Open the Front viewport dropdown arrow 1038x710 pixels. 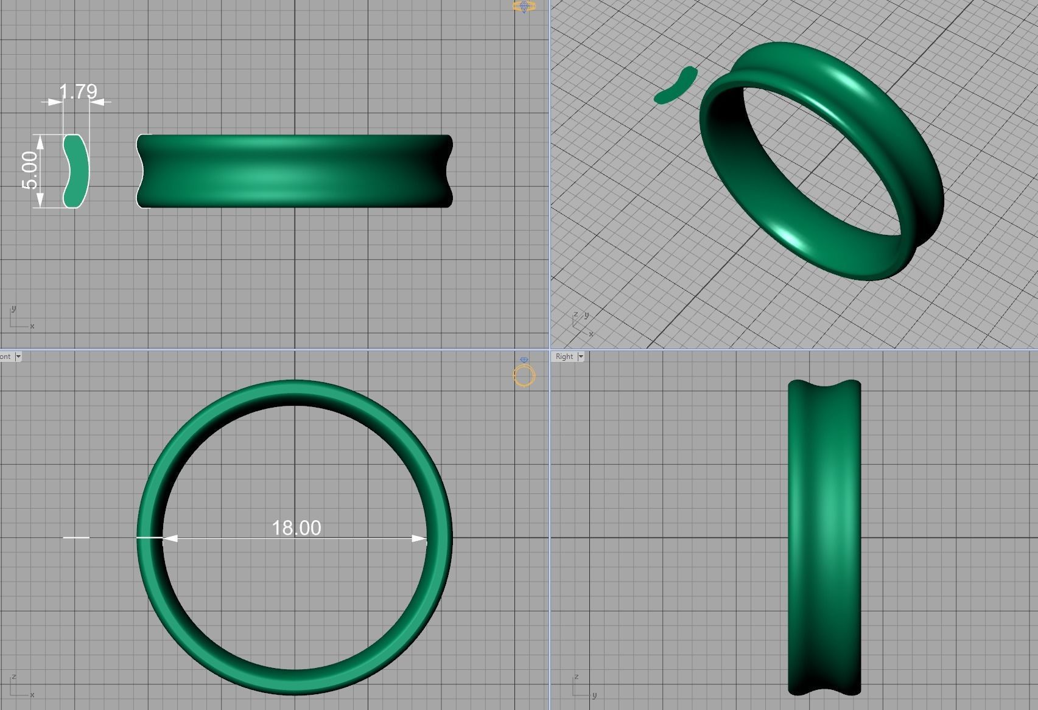click(x=18, y=357)
